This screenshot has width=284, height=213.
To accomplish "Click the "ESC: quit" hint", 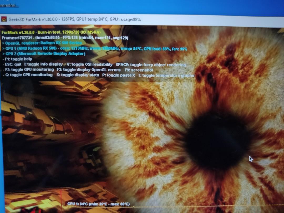I will (12, 64).
